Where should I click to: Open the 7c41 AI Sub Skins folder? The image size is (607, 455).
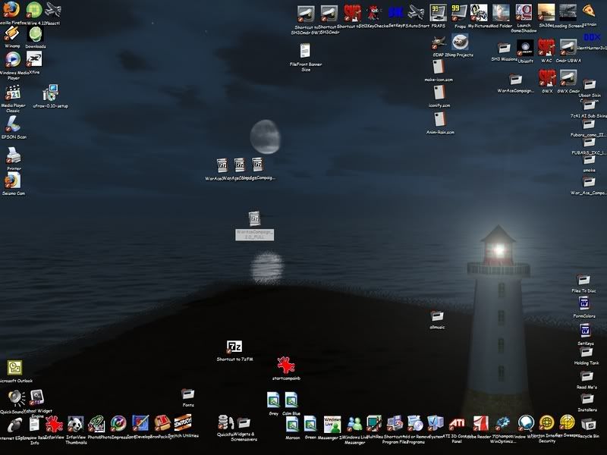(x=590, y=104)
